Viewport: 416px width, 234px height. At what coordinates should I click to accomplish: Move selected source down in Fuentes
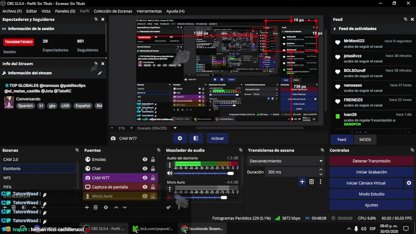click(x=125, y=207)
